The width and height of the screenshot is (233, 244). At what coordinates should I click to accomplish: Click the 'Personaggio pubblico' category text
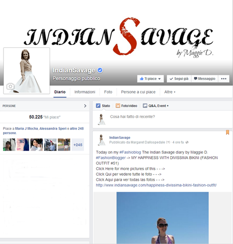point(76,79)
